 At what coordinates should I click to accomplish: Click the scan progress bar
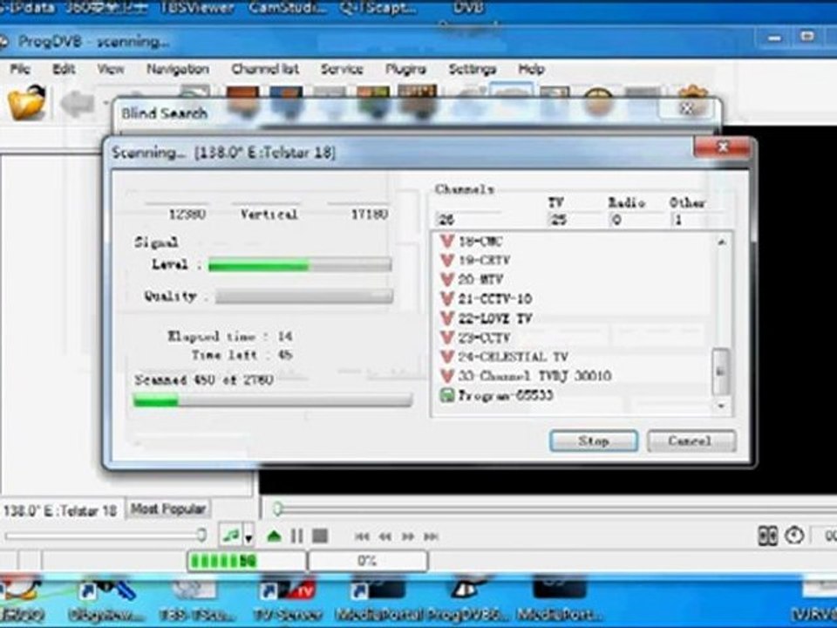[273, 399]
